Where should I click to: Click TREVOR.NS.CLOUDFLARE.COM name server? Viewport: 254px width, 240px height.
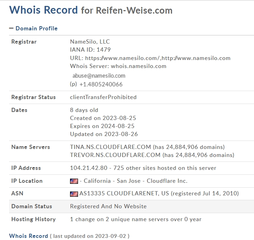tap(115, 155)
